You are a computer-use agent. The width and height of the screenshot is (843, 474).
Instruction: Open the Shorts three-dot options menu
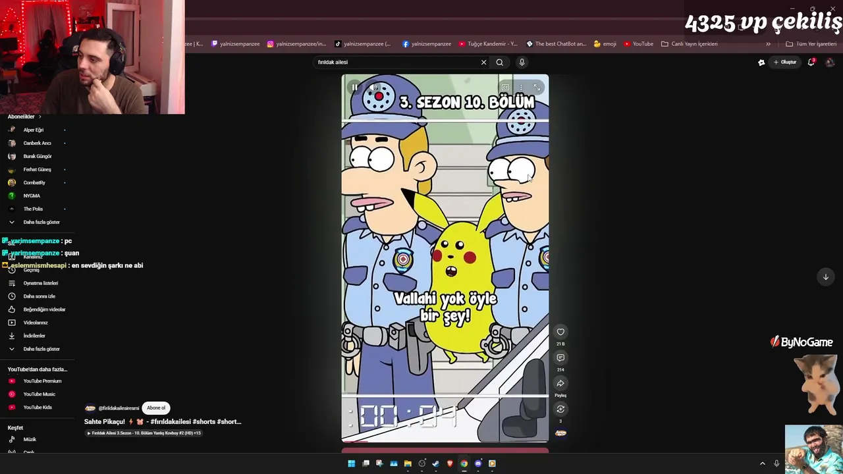pyautogui.click(x=521, y=87)
